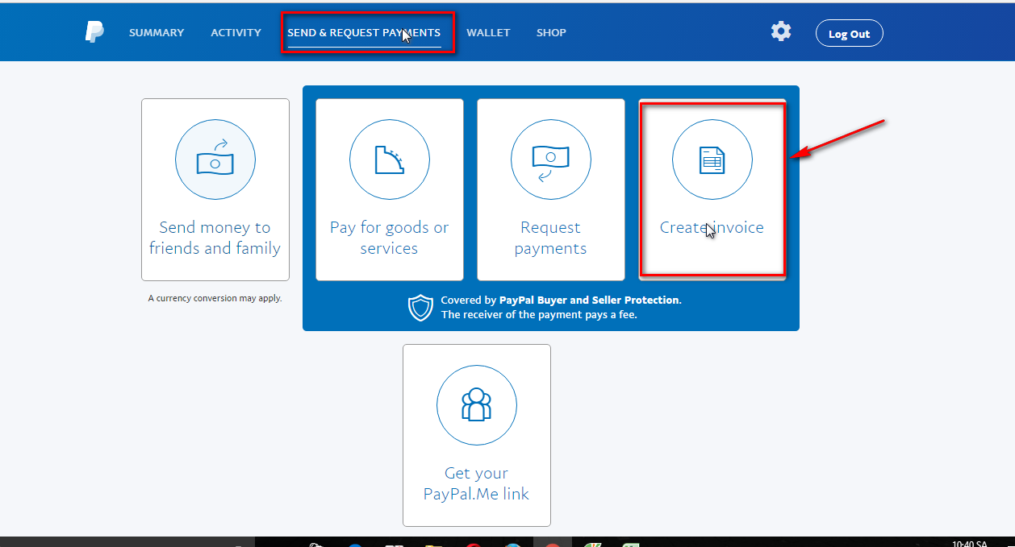Viewport: 1015px width, 547px height.
Task: Select the Send & Request Payments tab
Action: click(x=364, y=33)
